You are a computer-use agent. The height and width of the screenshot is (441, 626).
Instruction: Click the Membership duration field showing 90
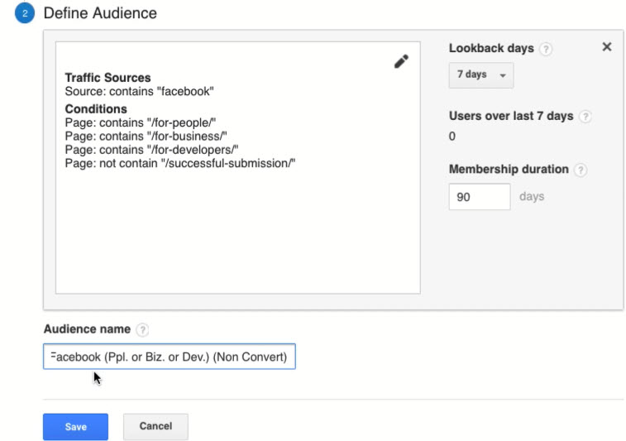[480, 197]
